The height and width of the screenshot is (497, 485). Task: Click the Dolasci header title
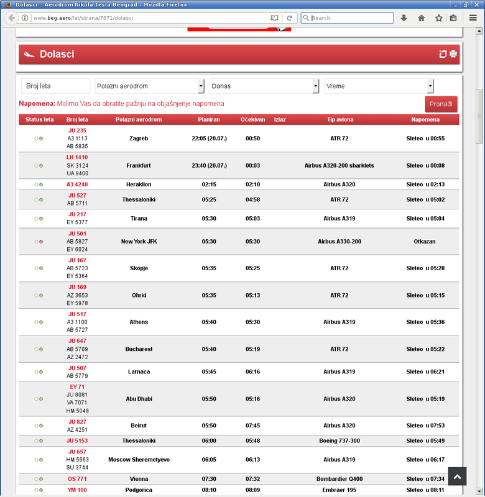click(57, 54)
